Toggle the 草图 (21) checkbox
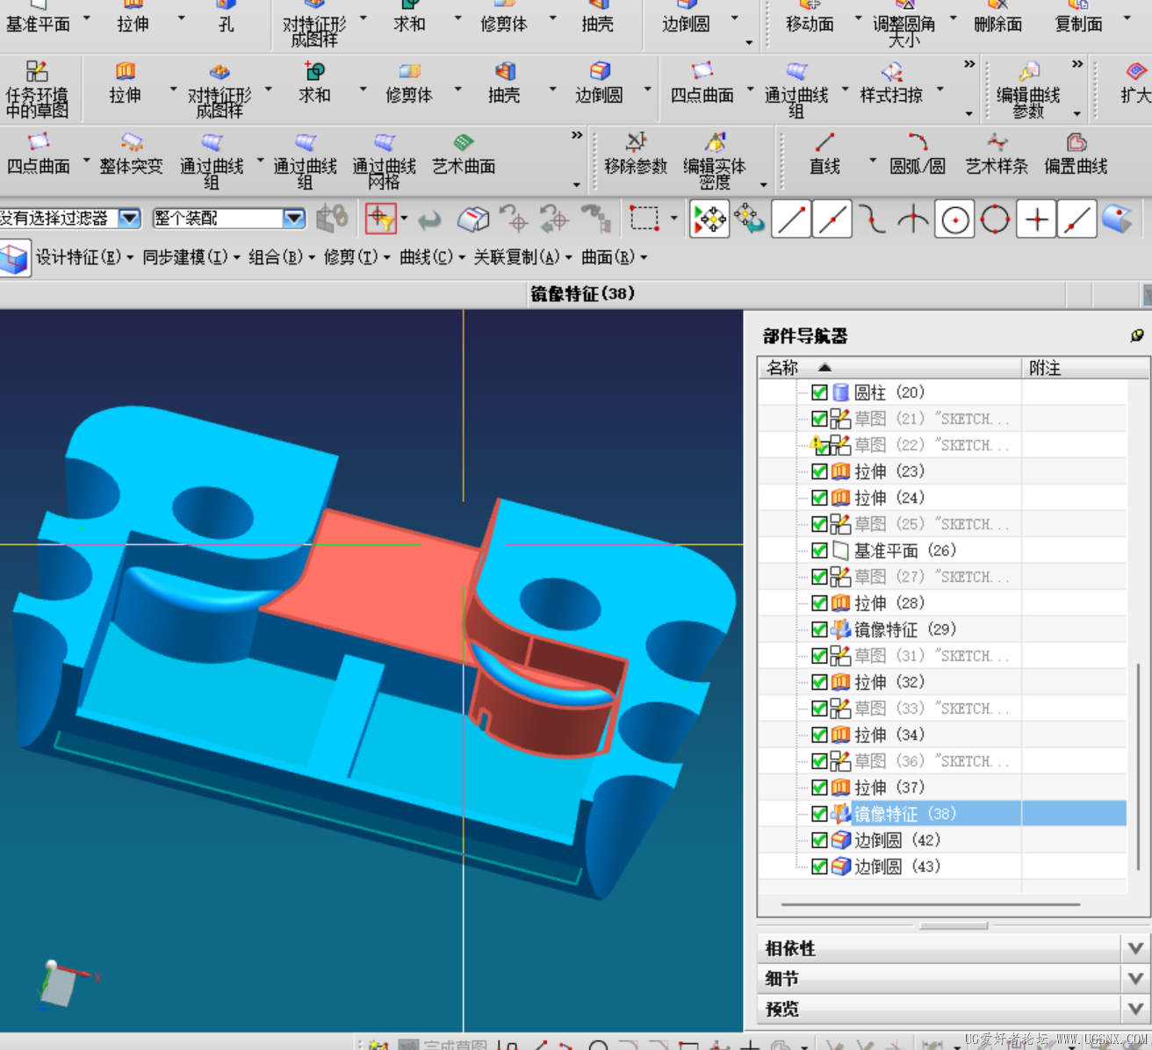 pyautogui.click(x=819, y=419)
